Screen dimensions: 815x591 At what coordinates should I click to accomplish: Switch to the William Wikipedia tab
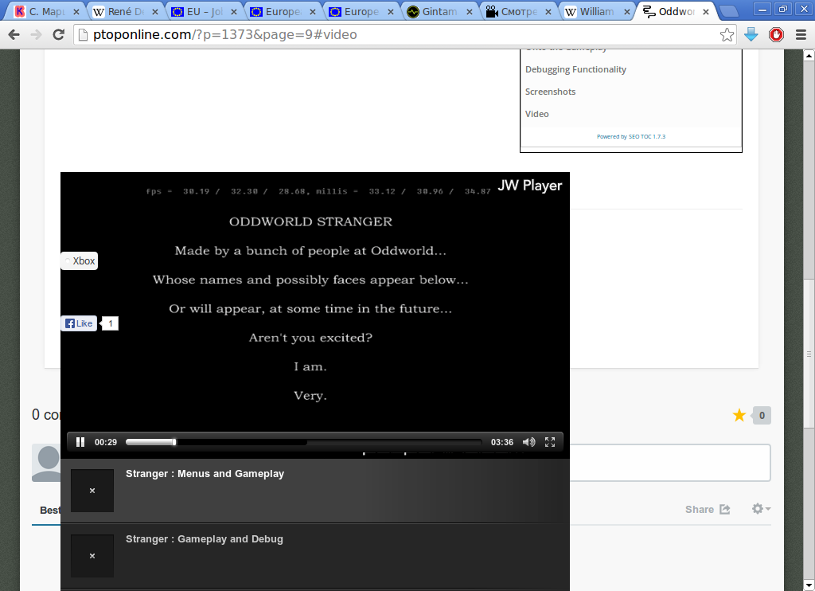597,11
